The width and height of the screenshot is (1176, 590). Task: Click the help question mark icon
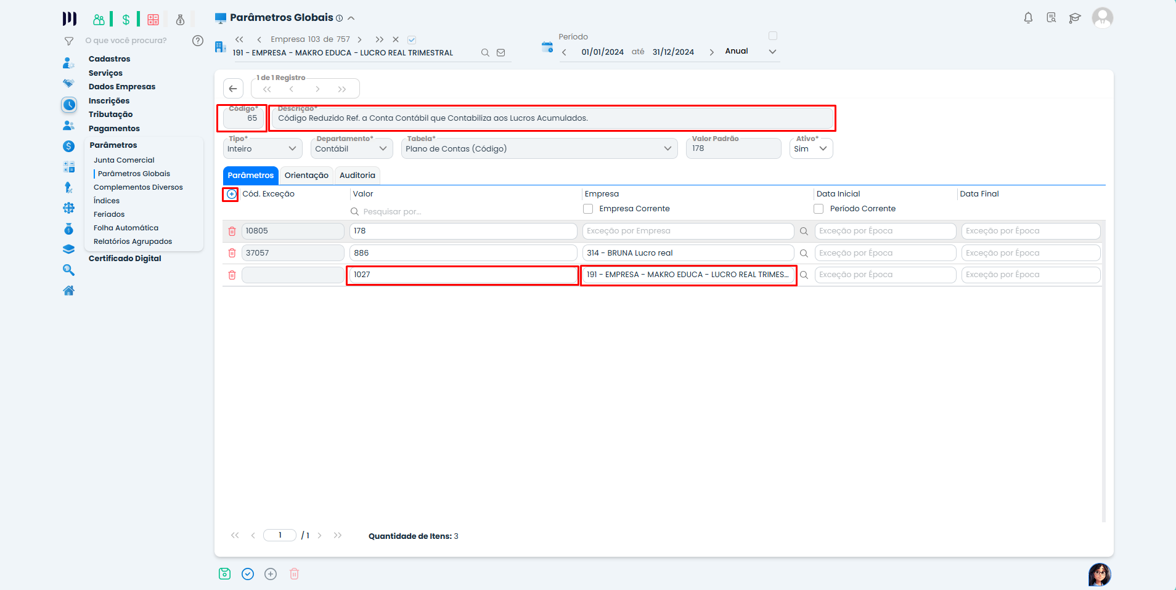click(198, 41)
